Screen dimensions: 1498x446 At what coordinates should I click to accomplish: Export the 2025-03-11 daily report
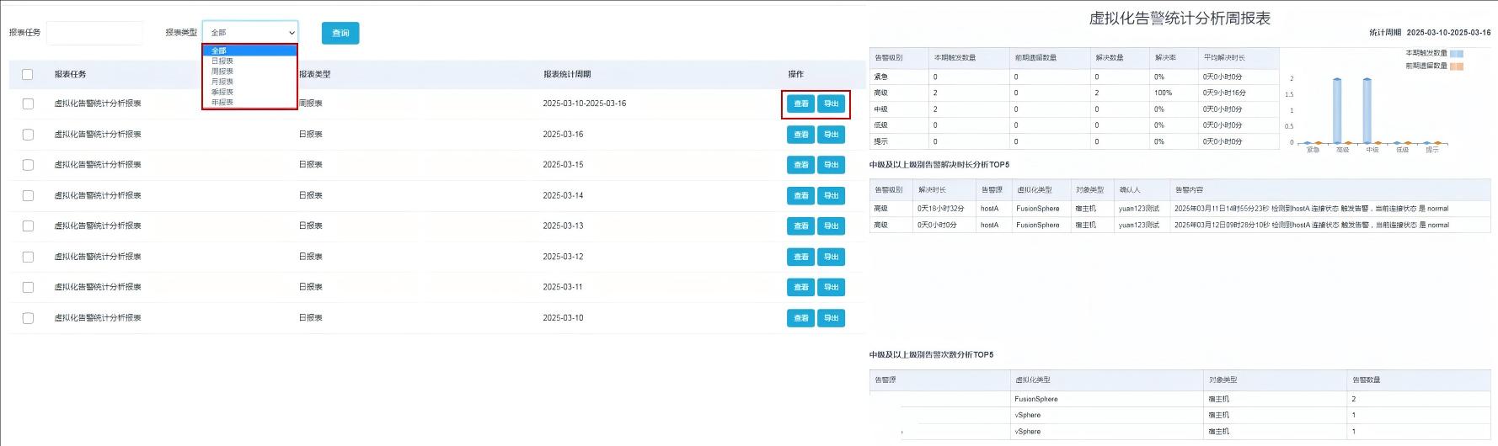[x=831, y=287]
